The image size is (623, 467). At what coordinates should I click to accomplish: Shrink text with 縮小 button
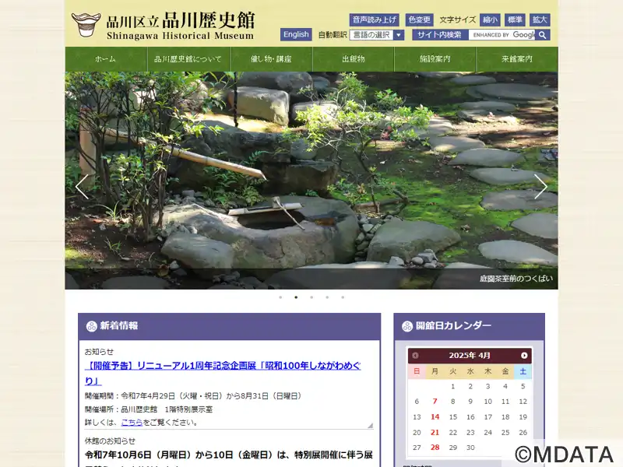(x=491, y=20)
